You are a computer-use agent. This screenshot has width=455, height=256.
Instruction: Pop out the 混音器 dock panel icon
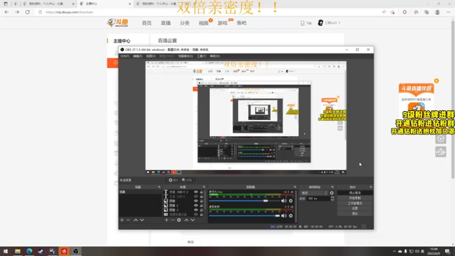[x=295, y=187]
